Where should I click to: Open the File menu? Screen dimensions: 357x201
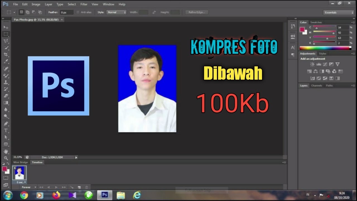(x=15, y=4)
